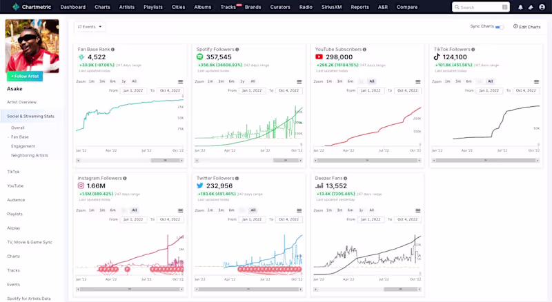Open To date picker on Twitter Followers
This screenshot has height=302, width=552.
coord(288,219)
